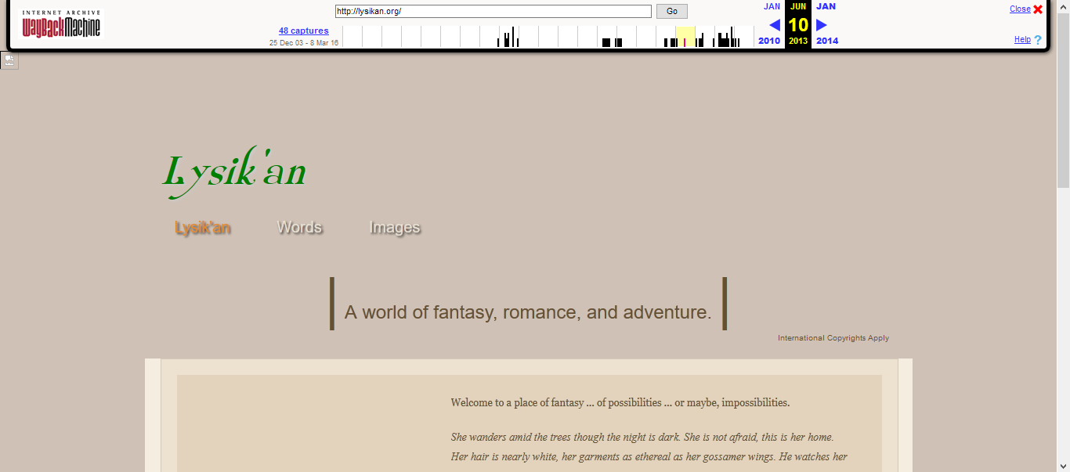Click the red Close X icon

1038,9
